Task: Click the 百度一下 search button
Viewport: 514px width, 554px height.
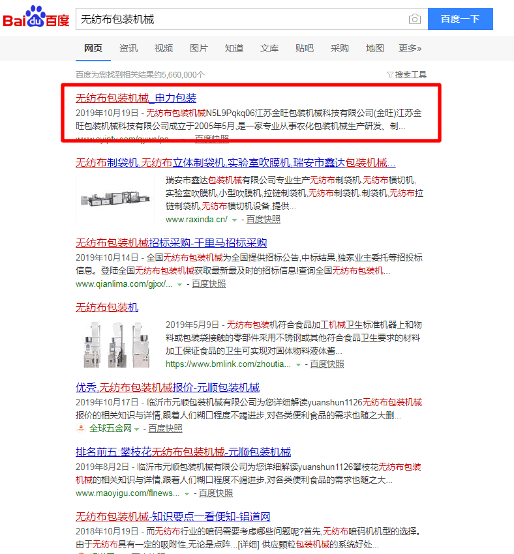Action: (x=460, y=19)
